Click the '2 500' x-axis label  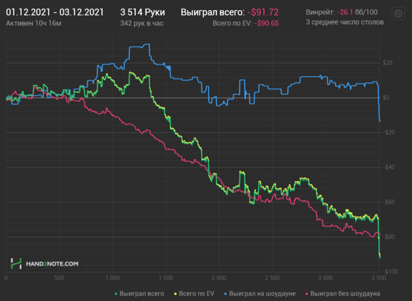pyautogui.click(x=272, y=278)
